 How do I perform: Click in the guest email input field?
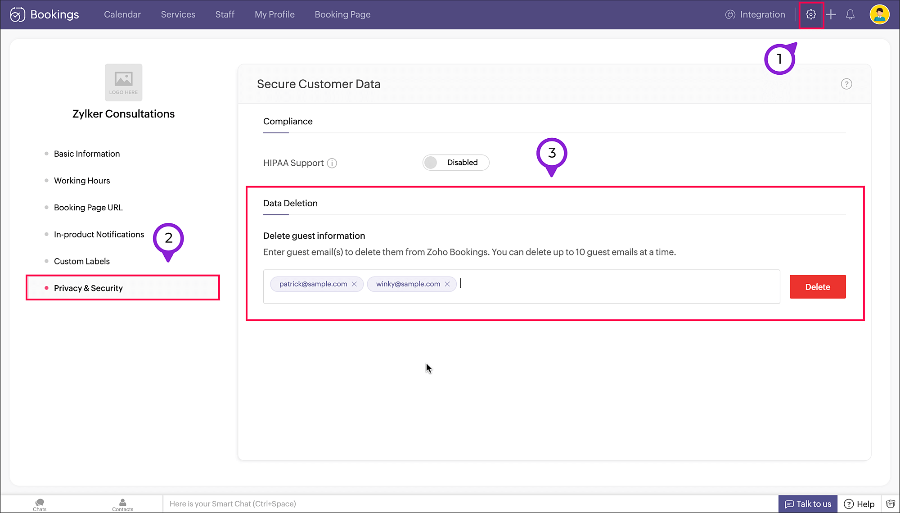[616, 286]
